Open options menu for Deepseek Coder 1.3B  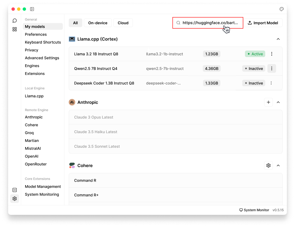click(272, 83)
